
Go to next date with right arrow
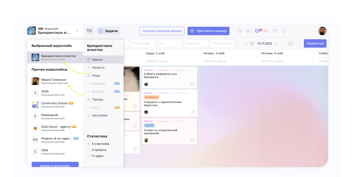pyautogui.click(x=276, y=44)
